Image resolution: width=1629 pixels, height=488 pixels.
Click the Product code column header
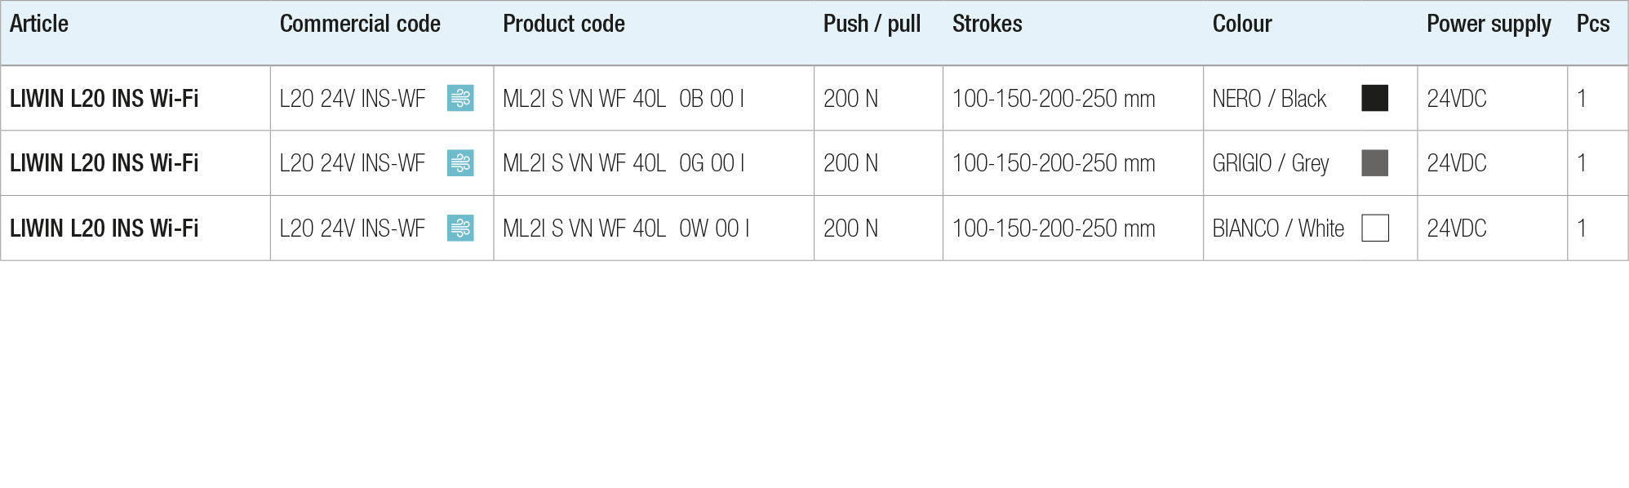pyautogui.click(x=564, y=24)
